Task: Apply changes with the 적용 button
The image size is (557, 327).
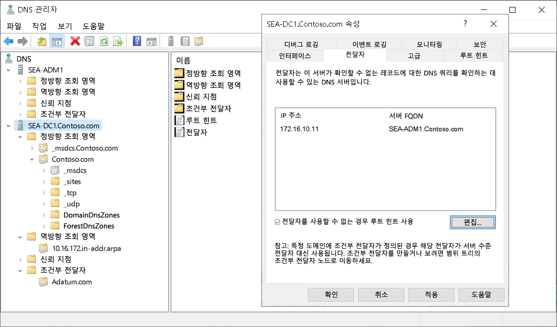Action: [430, 294]
